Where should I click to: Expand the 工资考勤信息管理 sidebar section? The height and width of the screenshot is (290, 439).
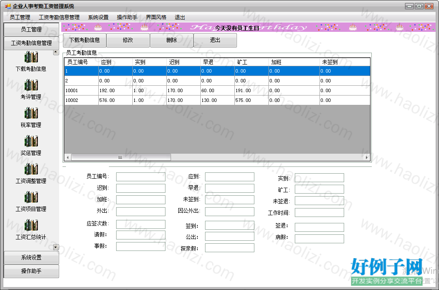coord(31,43)
